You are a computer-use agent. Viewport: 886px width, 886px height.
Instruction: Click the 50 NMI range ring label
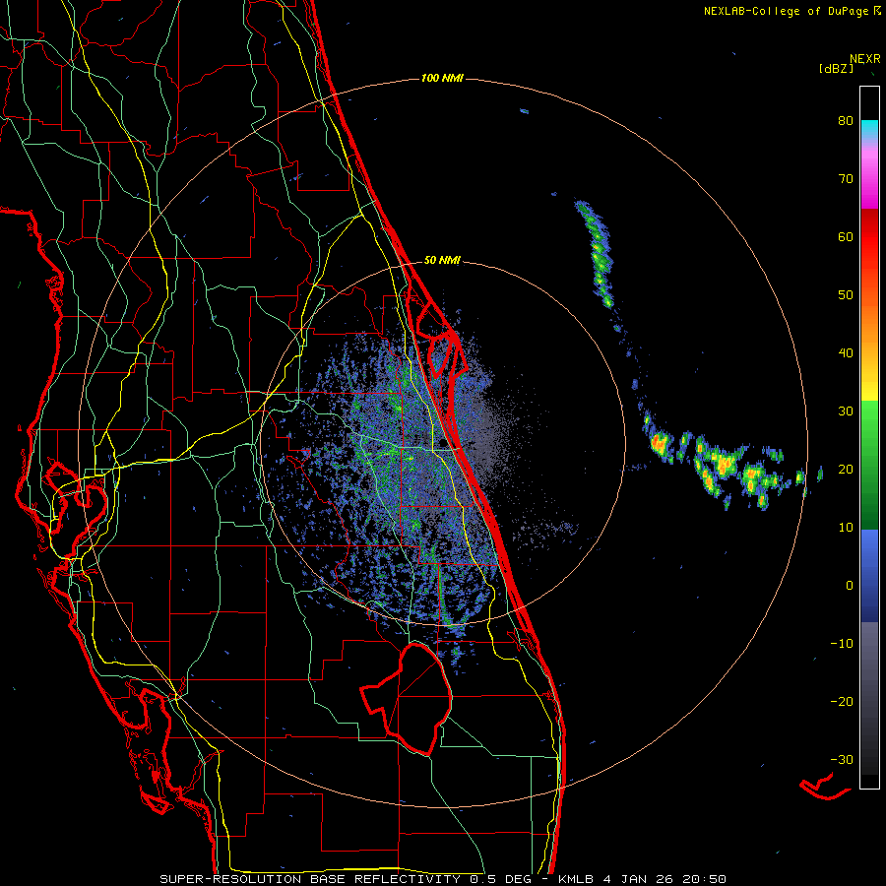pos(442,261)
